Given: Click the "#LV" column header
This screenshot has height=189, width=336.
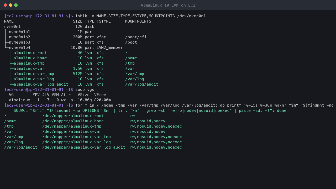Looking at the screenshot, I should 46,95.
